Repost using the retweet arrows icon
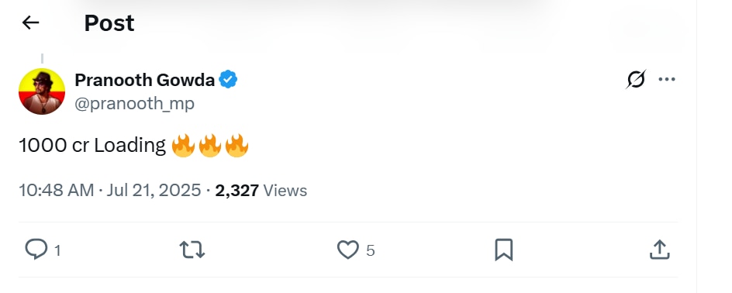732x293 pixels. [x=192, y=250]
